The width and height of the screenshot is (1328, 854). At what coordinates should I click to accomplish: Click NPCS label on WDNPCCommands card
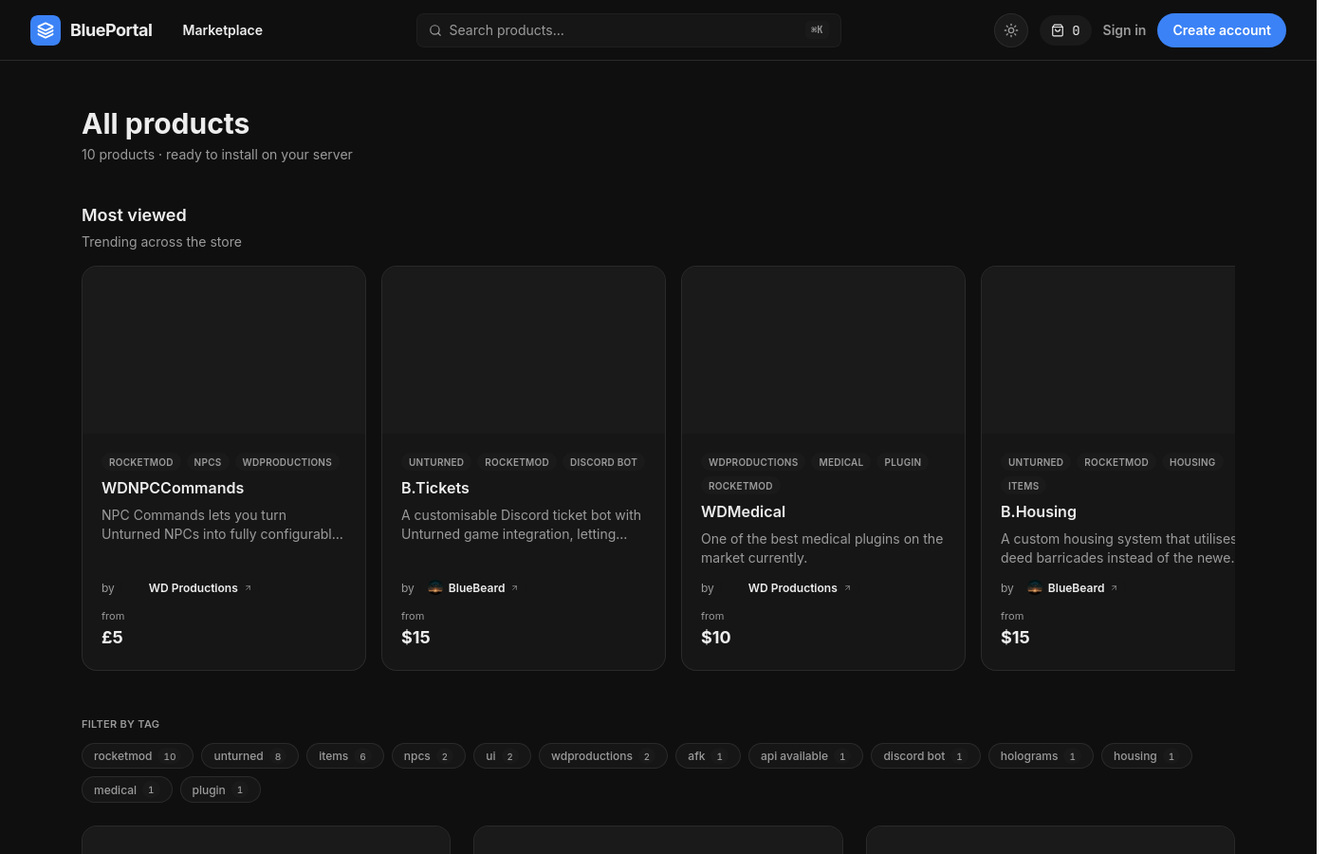coord(208,462)
